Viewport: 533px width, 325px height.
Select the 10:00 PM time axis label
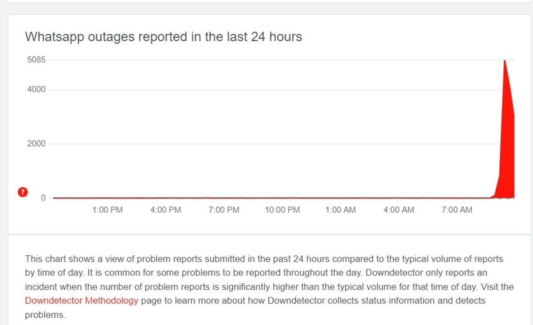coord(282,210)
